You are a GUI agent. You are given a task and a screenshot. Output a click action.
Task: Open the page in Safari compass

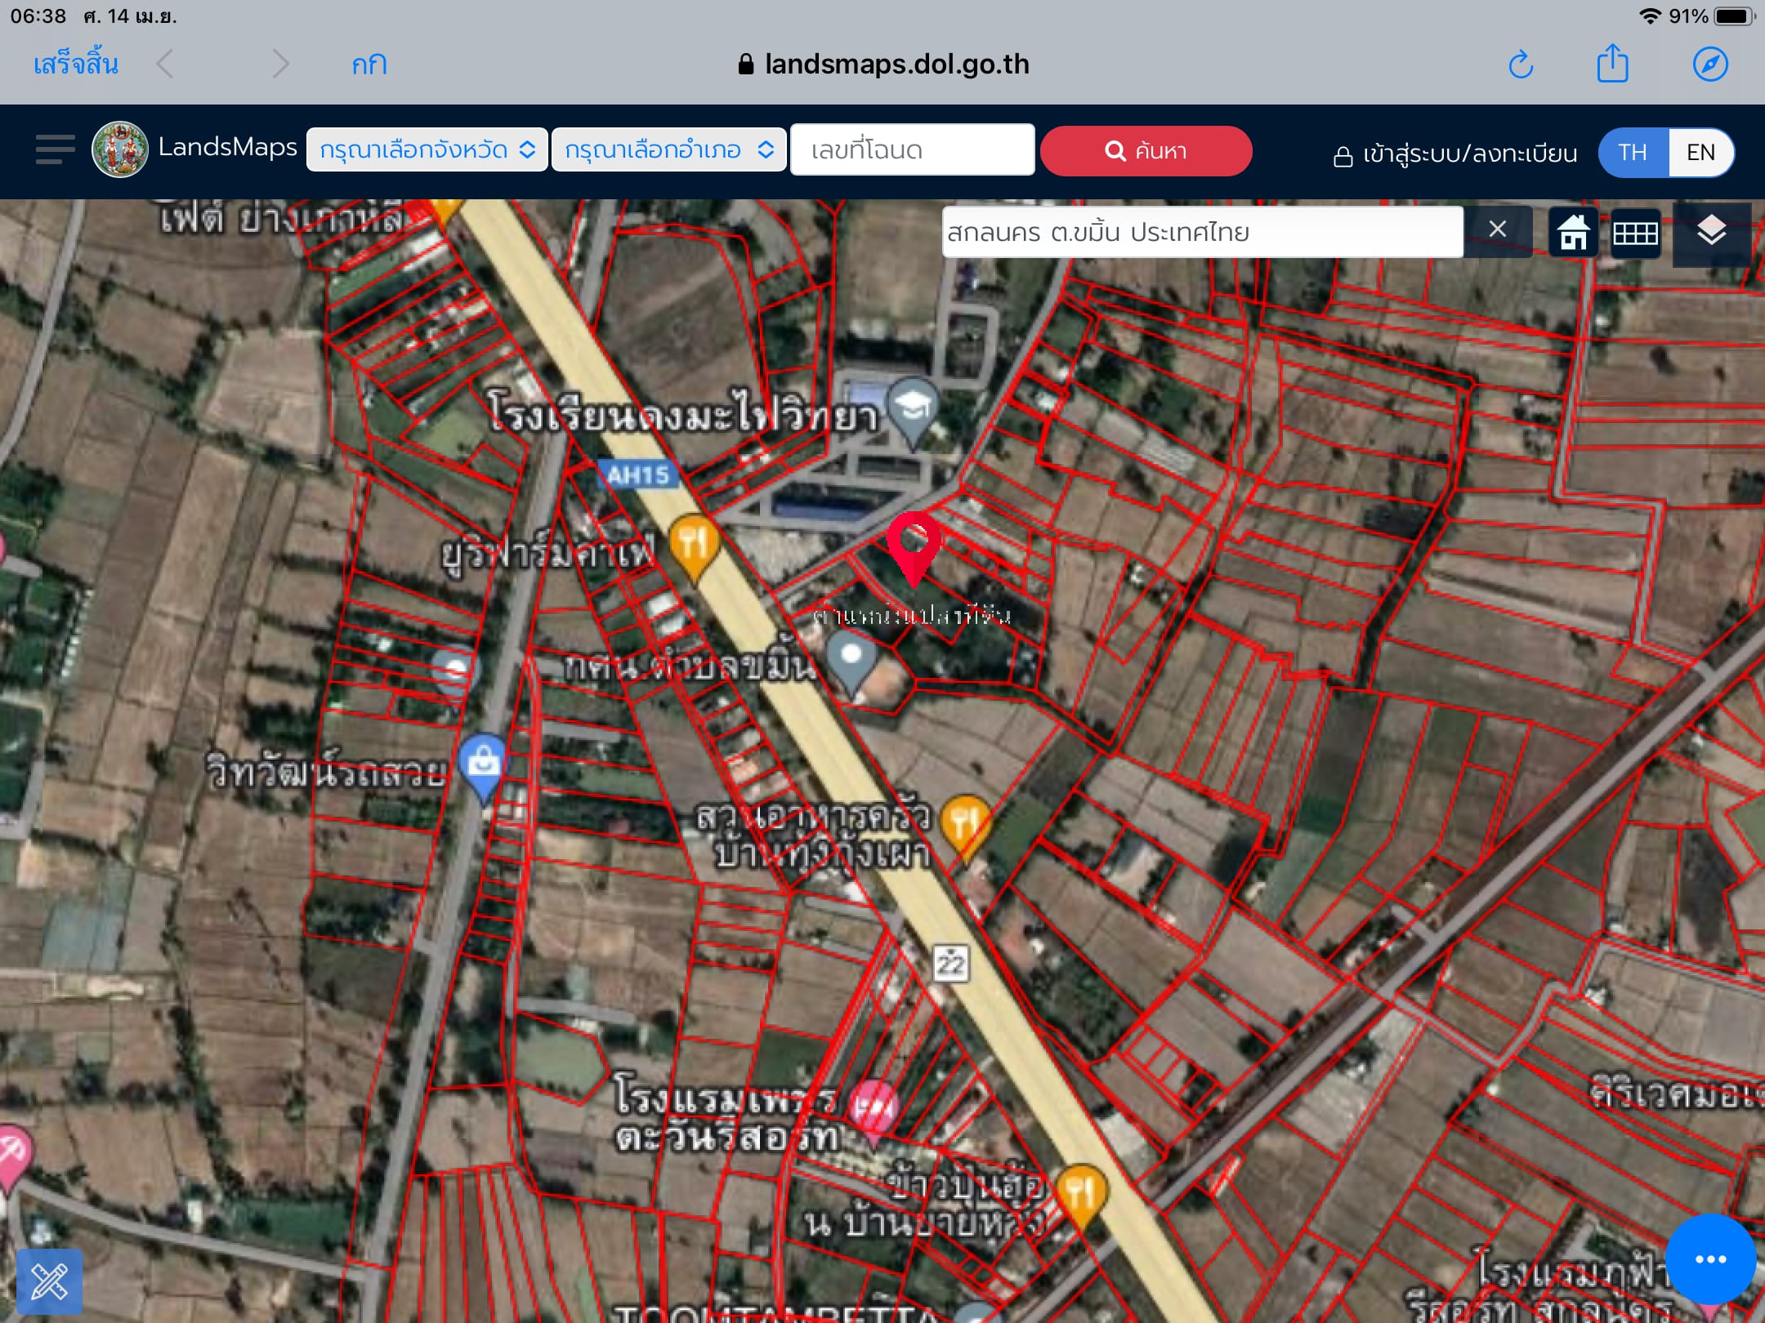(x=1710, y=64)
